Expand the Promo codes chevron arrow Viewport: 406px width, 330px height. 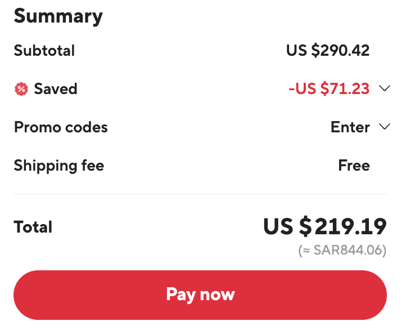point(385,127)
